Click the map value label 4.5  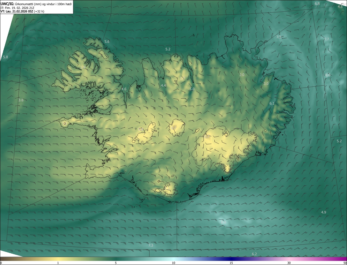point(340,7)
